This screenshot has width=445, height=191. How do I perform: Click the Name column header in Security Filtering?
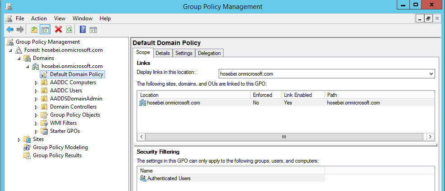(231, 171)
